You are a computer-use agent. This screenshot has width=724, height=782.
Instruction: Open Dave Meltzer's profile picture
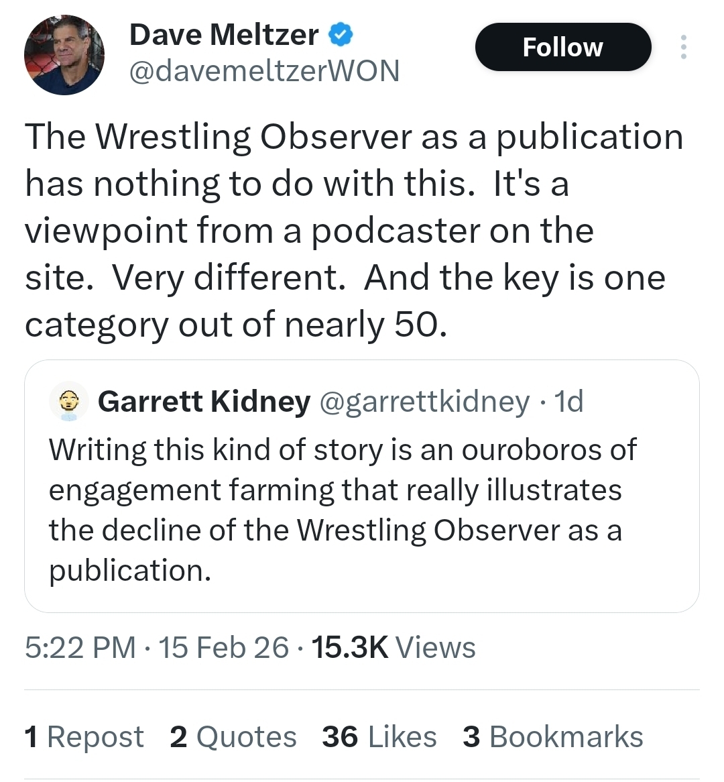(x=64, y=54)
